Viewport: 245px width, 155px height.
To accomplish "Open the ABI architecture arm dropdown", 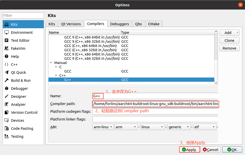I will coord(126,127).
